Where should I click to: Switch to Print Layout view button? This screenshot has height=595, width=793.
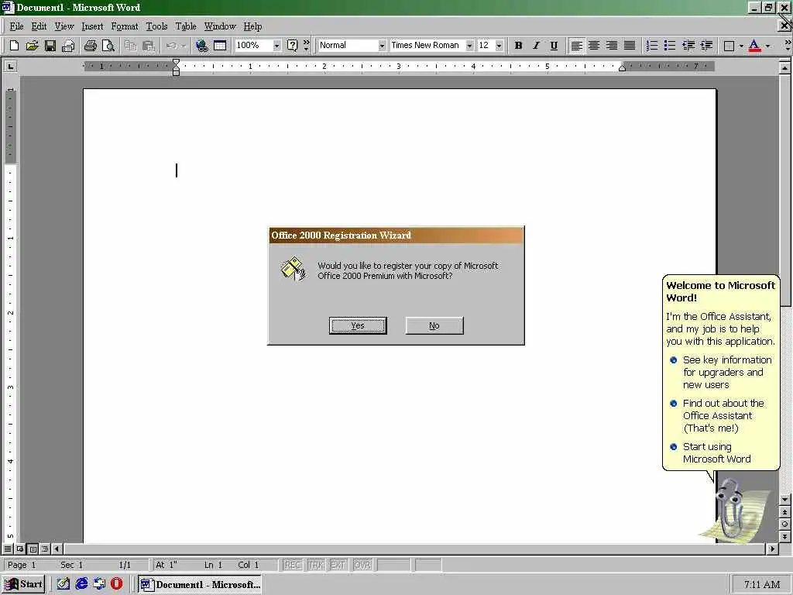tap(33, 549)
